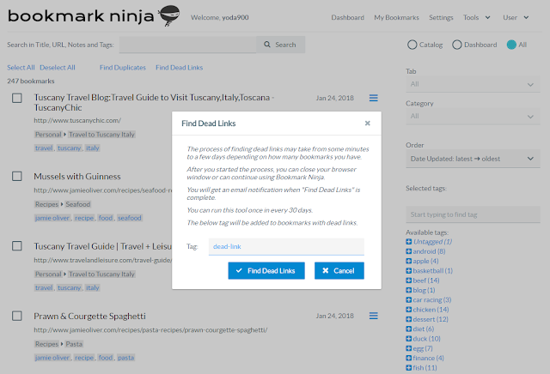The image size is (550, 374).
Task: Add finance tag via plus icon
Action: [x=409, y=358]
